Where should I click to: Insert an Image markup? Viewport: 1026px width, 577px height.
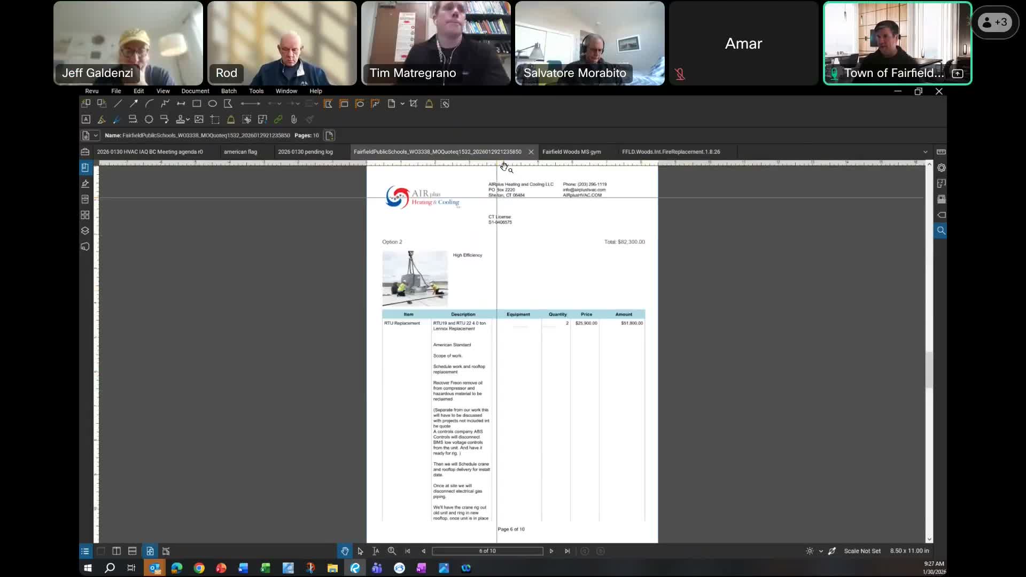(199, 120)
